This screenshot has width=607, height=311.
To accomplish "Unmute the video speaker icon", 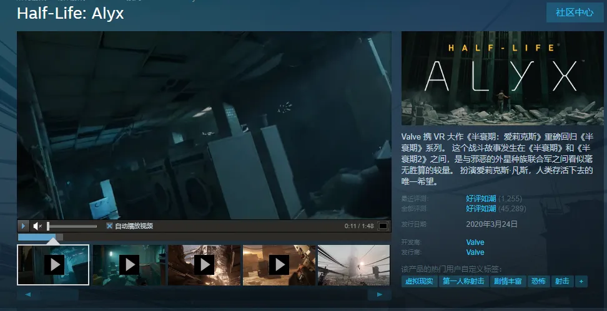I will pos(37,226).
